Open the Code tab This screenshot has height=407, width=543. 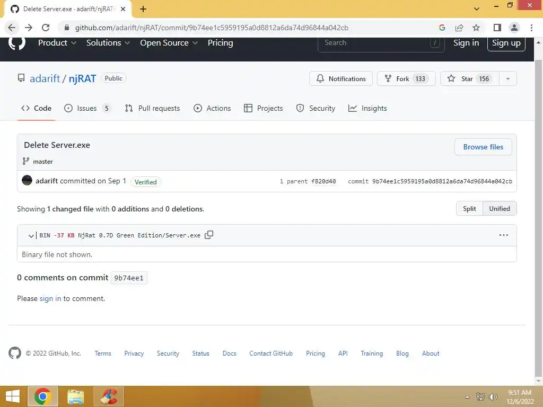point(37,108)
